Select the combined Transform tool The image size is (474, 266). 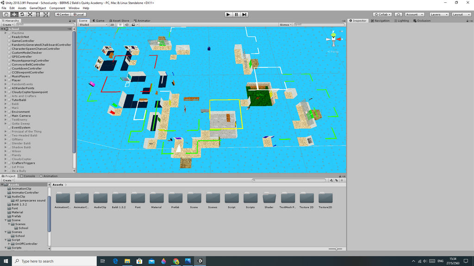click(x=46, y=14)
